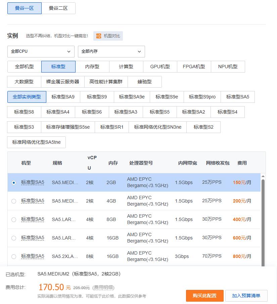Choose 标准型SA3 instance type
This screenshot has width=277, height=304.
[126, 112]
